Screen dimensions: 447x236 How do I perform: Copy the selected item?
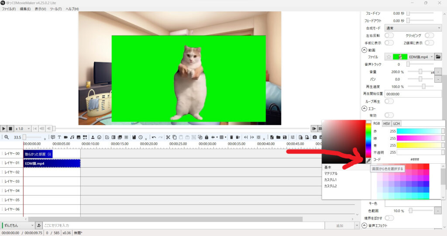pos(175,137)
